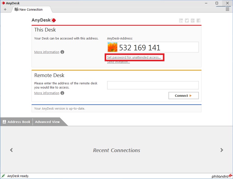Screen dimensions: 233x179
Task: Click info icon under Remote Desk
Action: click(x=62, y=93)
